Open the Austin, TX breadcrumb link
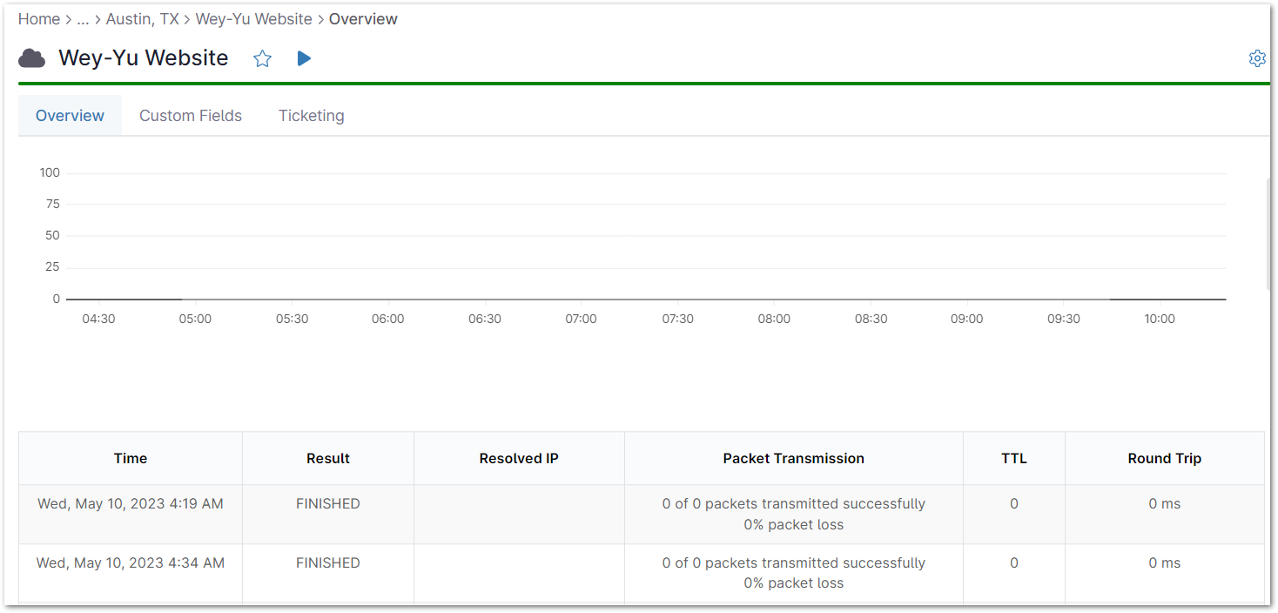 point(142,18)
